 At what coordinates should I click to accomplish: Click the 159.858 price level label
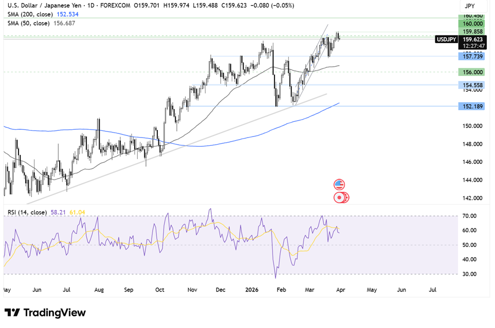(x=472, y=31)
